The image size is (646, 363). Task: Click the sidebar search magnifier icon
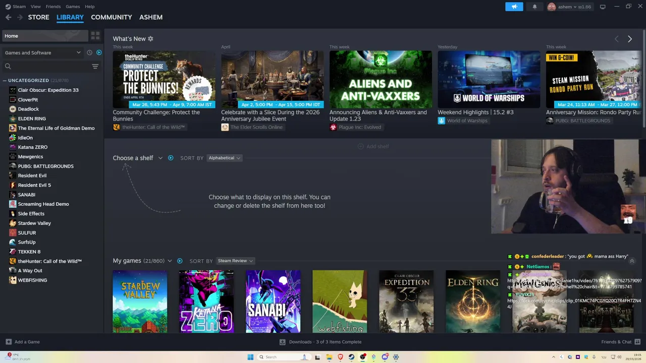point(8,66)
